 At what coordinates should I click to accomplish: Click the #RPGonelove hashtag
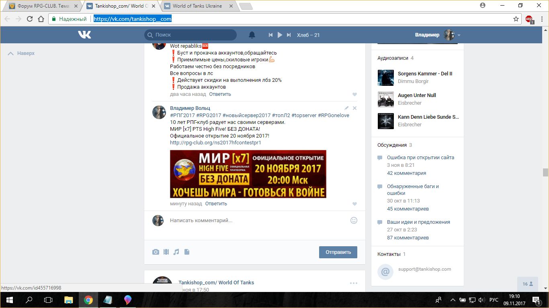(334, 115)
